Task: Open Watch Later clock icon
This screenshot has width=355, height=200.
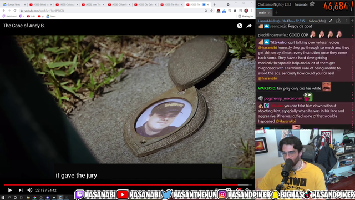Action: click(240, 26)
